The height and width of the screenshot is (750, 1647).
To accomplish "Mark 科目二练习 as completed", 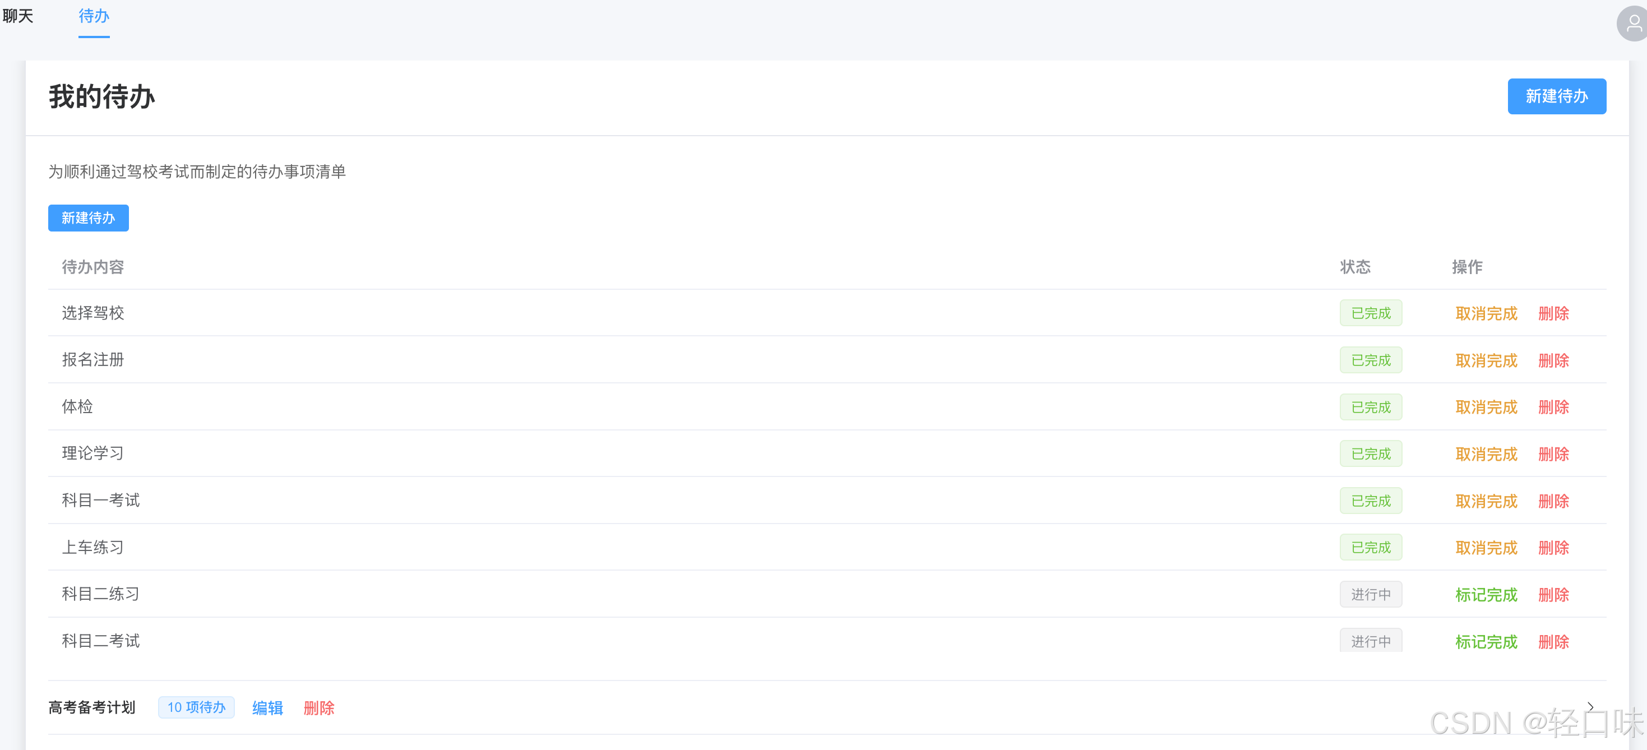I will click(1486, 595).
